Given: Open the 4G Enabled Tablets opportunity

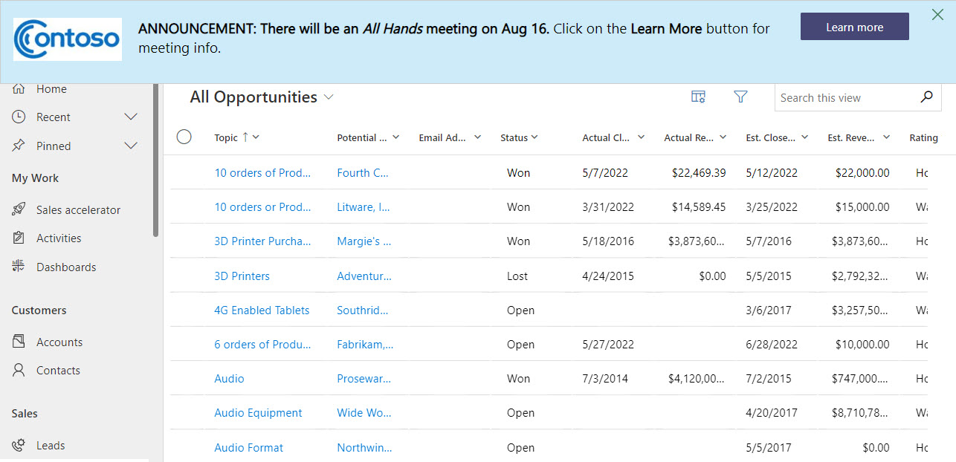Looking at the screenshot, I should tap(262, 310).
